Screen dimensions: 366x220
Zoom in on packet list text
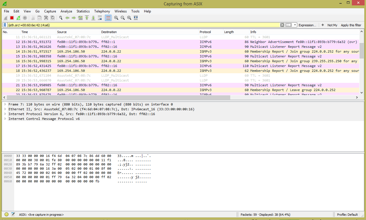tap(116, 18)
